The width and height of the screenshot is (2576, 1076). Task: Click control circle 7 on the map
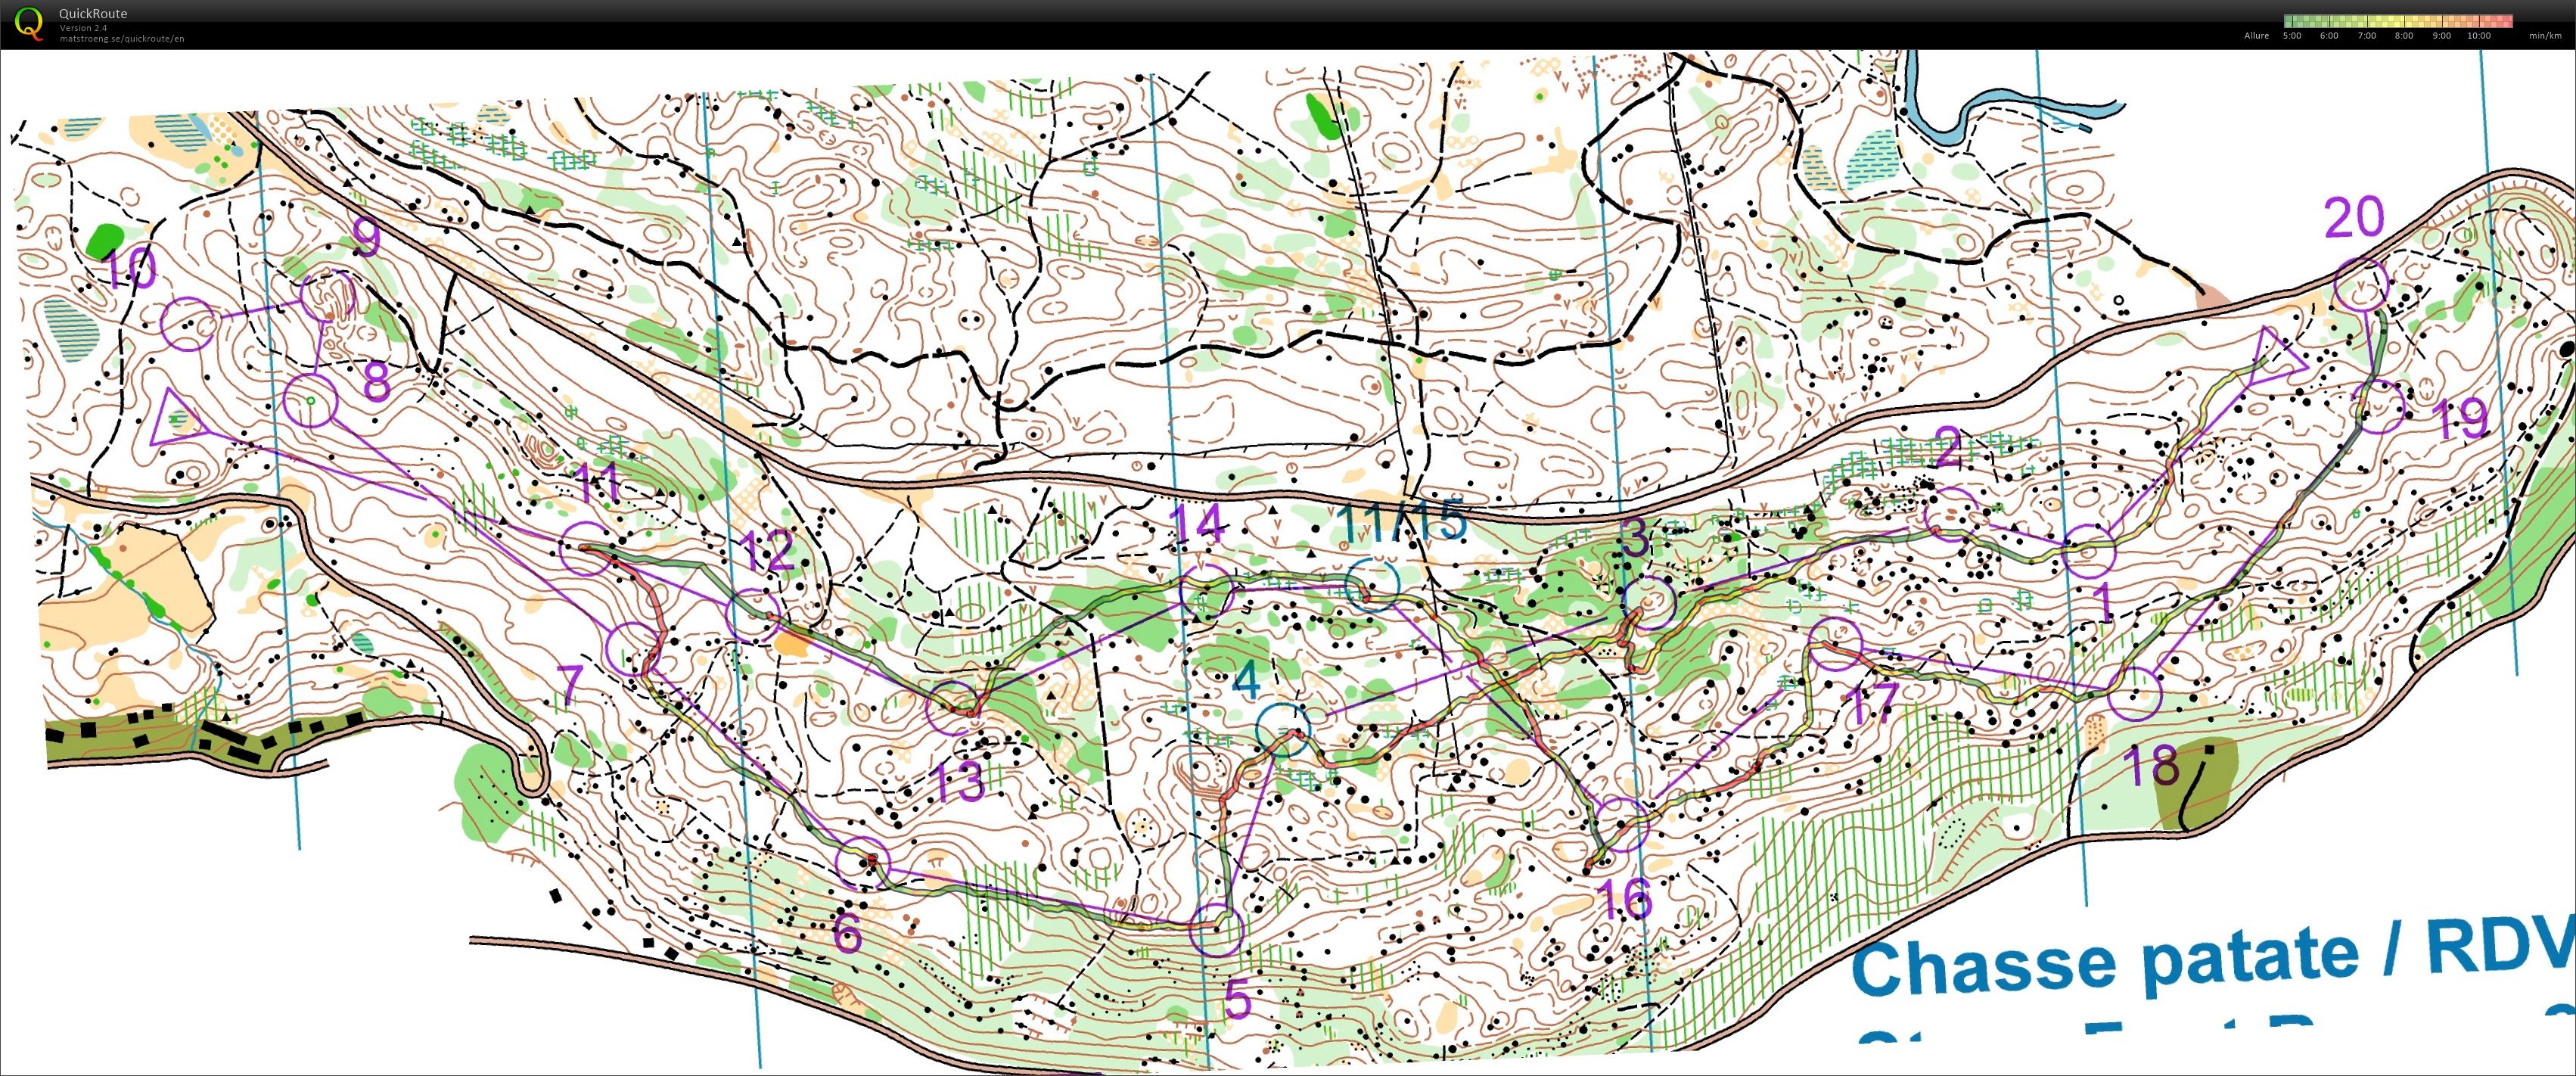pos(634,648)
